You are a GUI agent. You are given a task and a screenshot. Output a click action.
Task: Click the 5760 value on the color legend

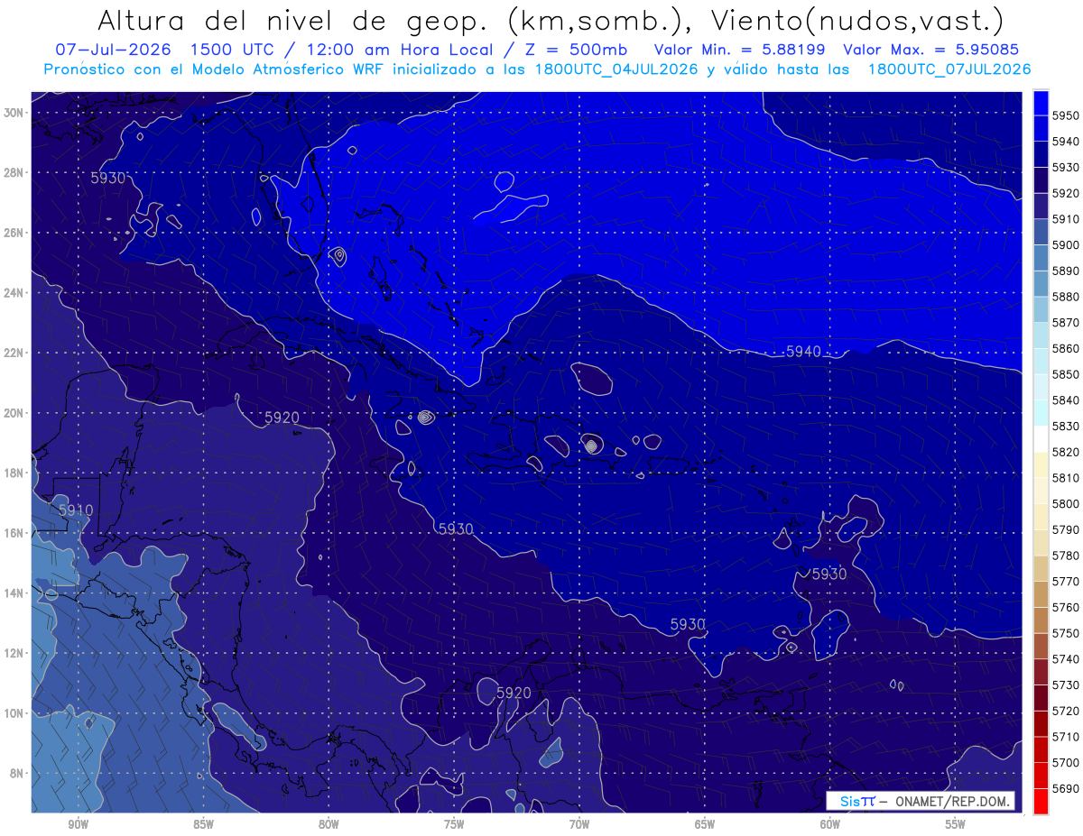[x=1065, y=607]
